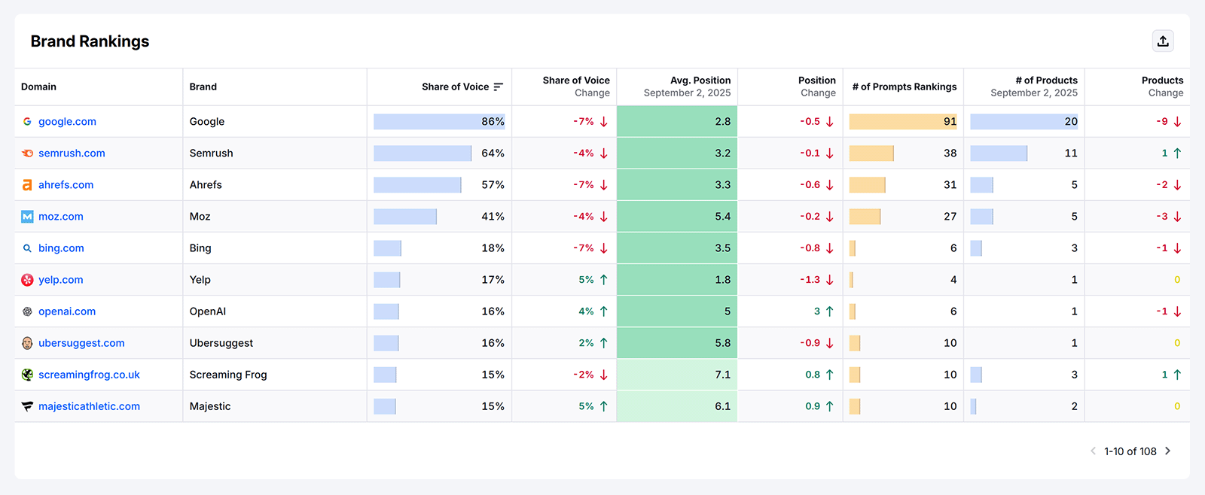The height and width of the screenshot is (495, 1205).
Task: Click the sort icon next to Share of Voice
Action: (x=499, y=87)
